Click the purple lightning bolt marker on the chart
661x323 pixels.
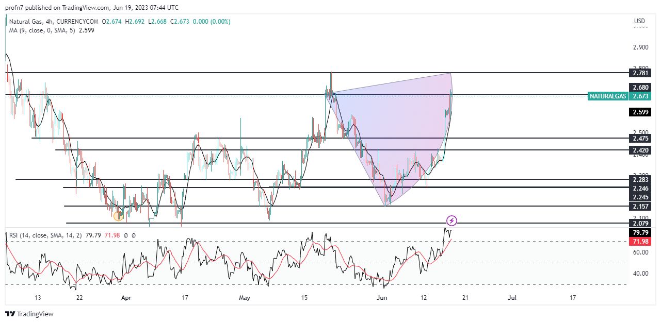(452, 222)
